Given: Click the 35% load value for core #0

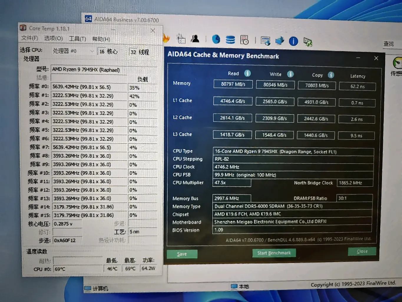Looking at the screenshot, I should pyautogui.click(x=143, y=88).
